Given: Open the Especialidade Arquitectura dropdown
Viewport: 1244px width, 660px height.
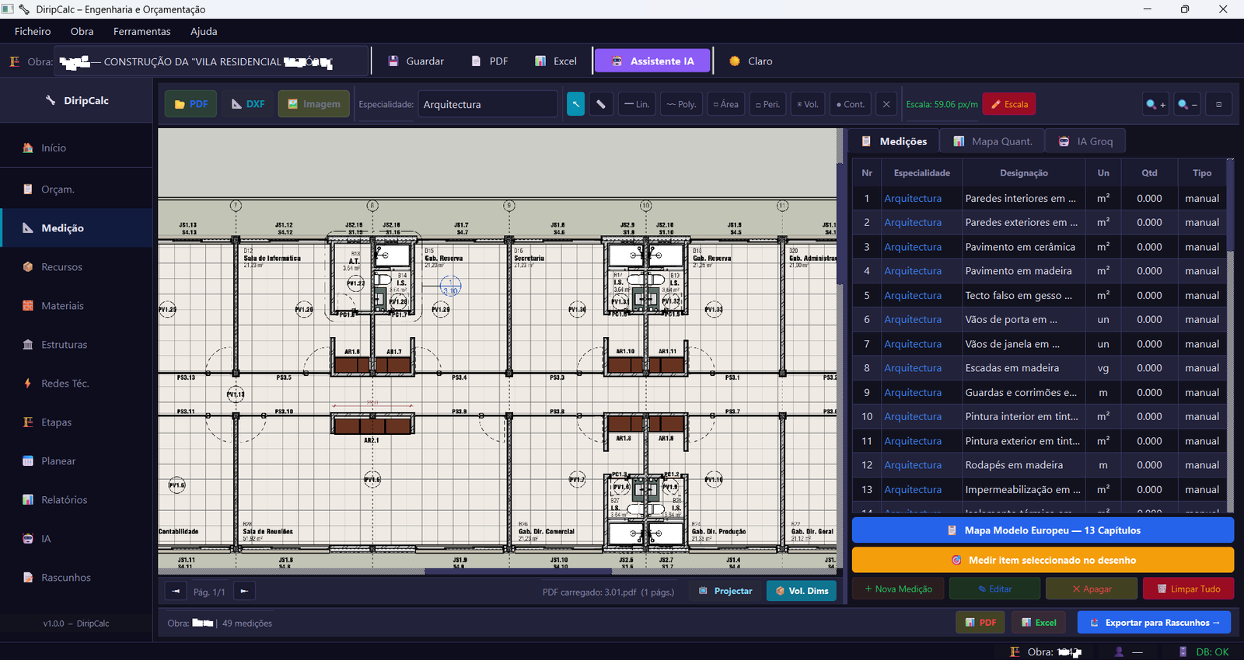Looking at the screenshot, I should (487, 104).
